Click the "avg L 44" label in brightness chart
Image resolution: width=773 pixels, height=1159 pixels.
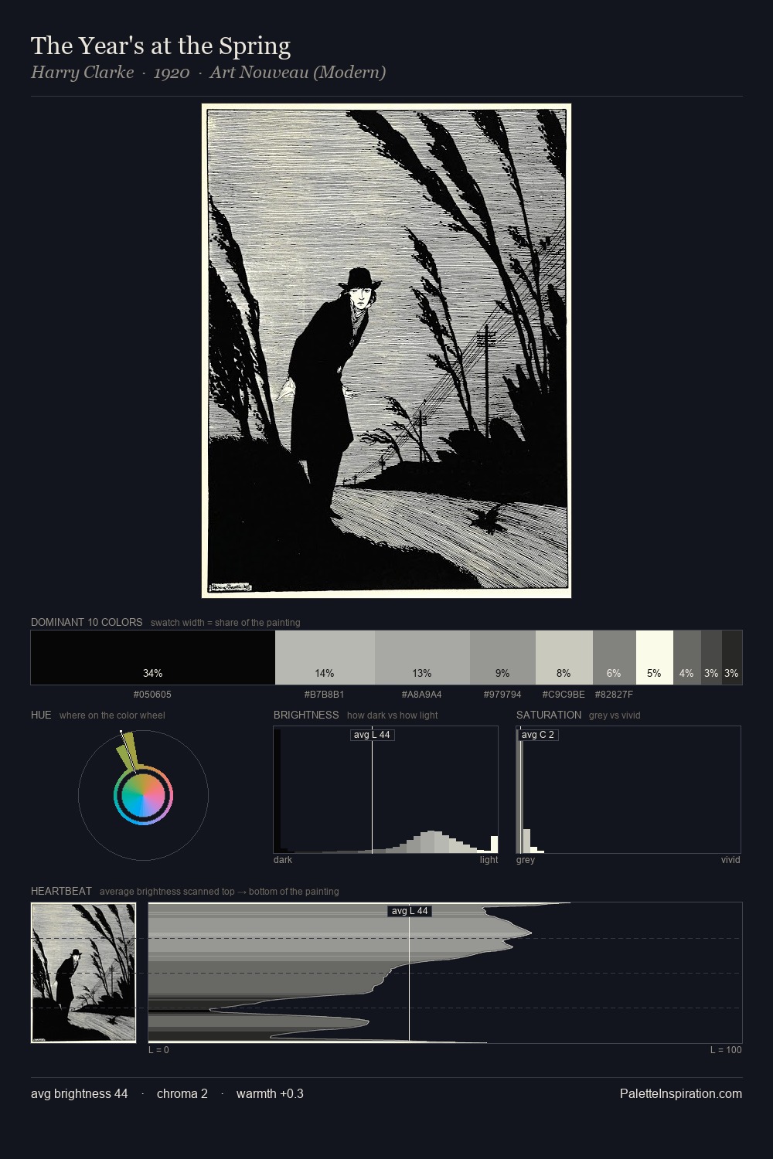[x=372, y=735]
